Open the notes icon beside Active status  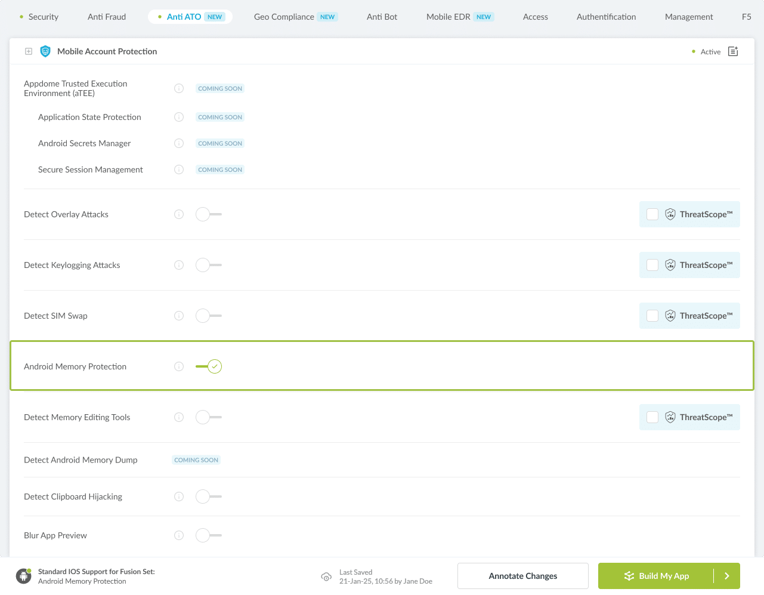733,51
